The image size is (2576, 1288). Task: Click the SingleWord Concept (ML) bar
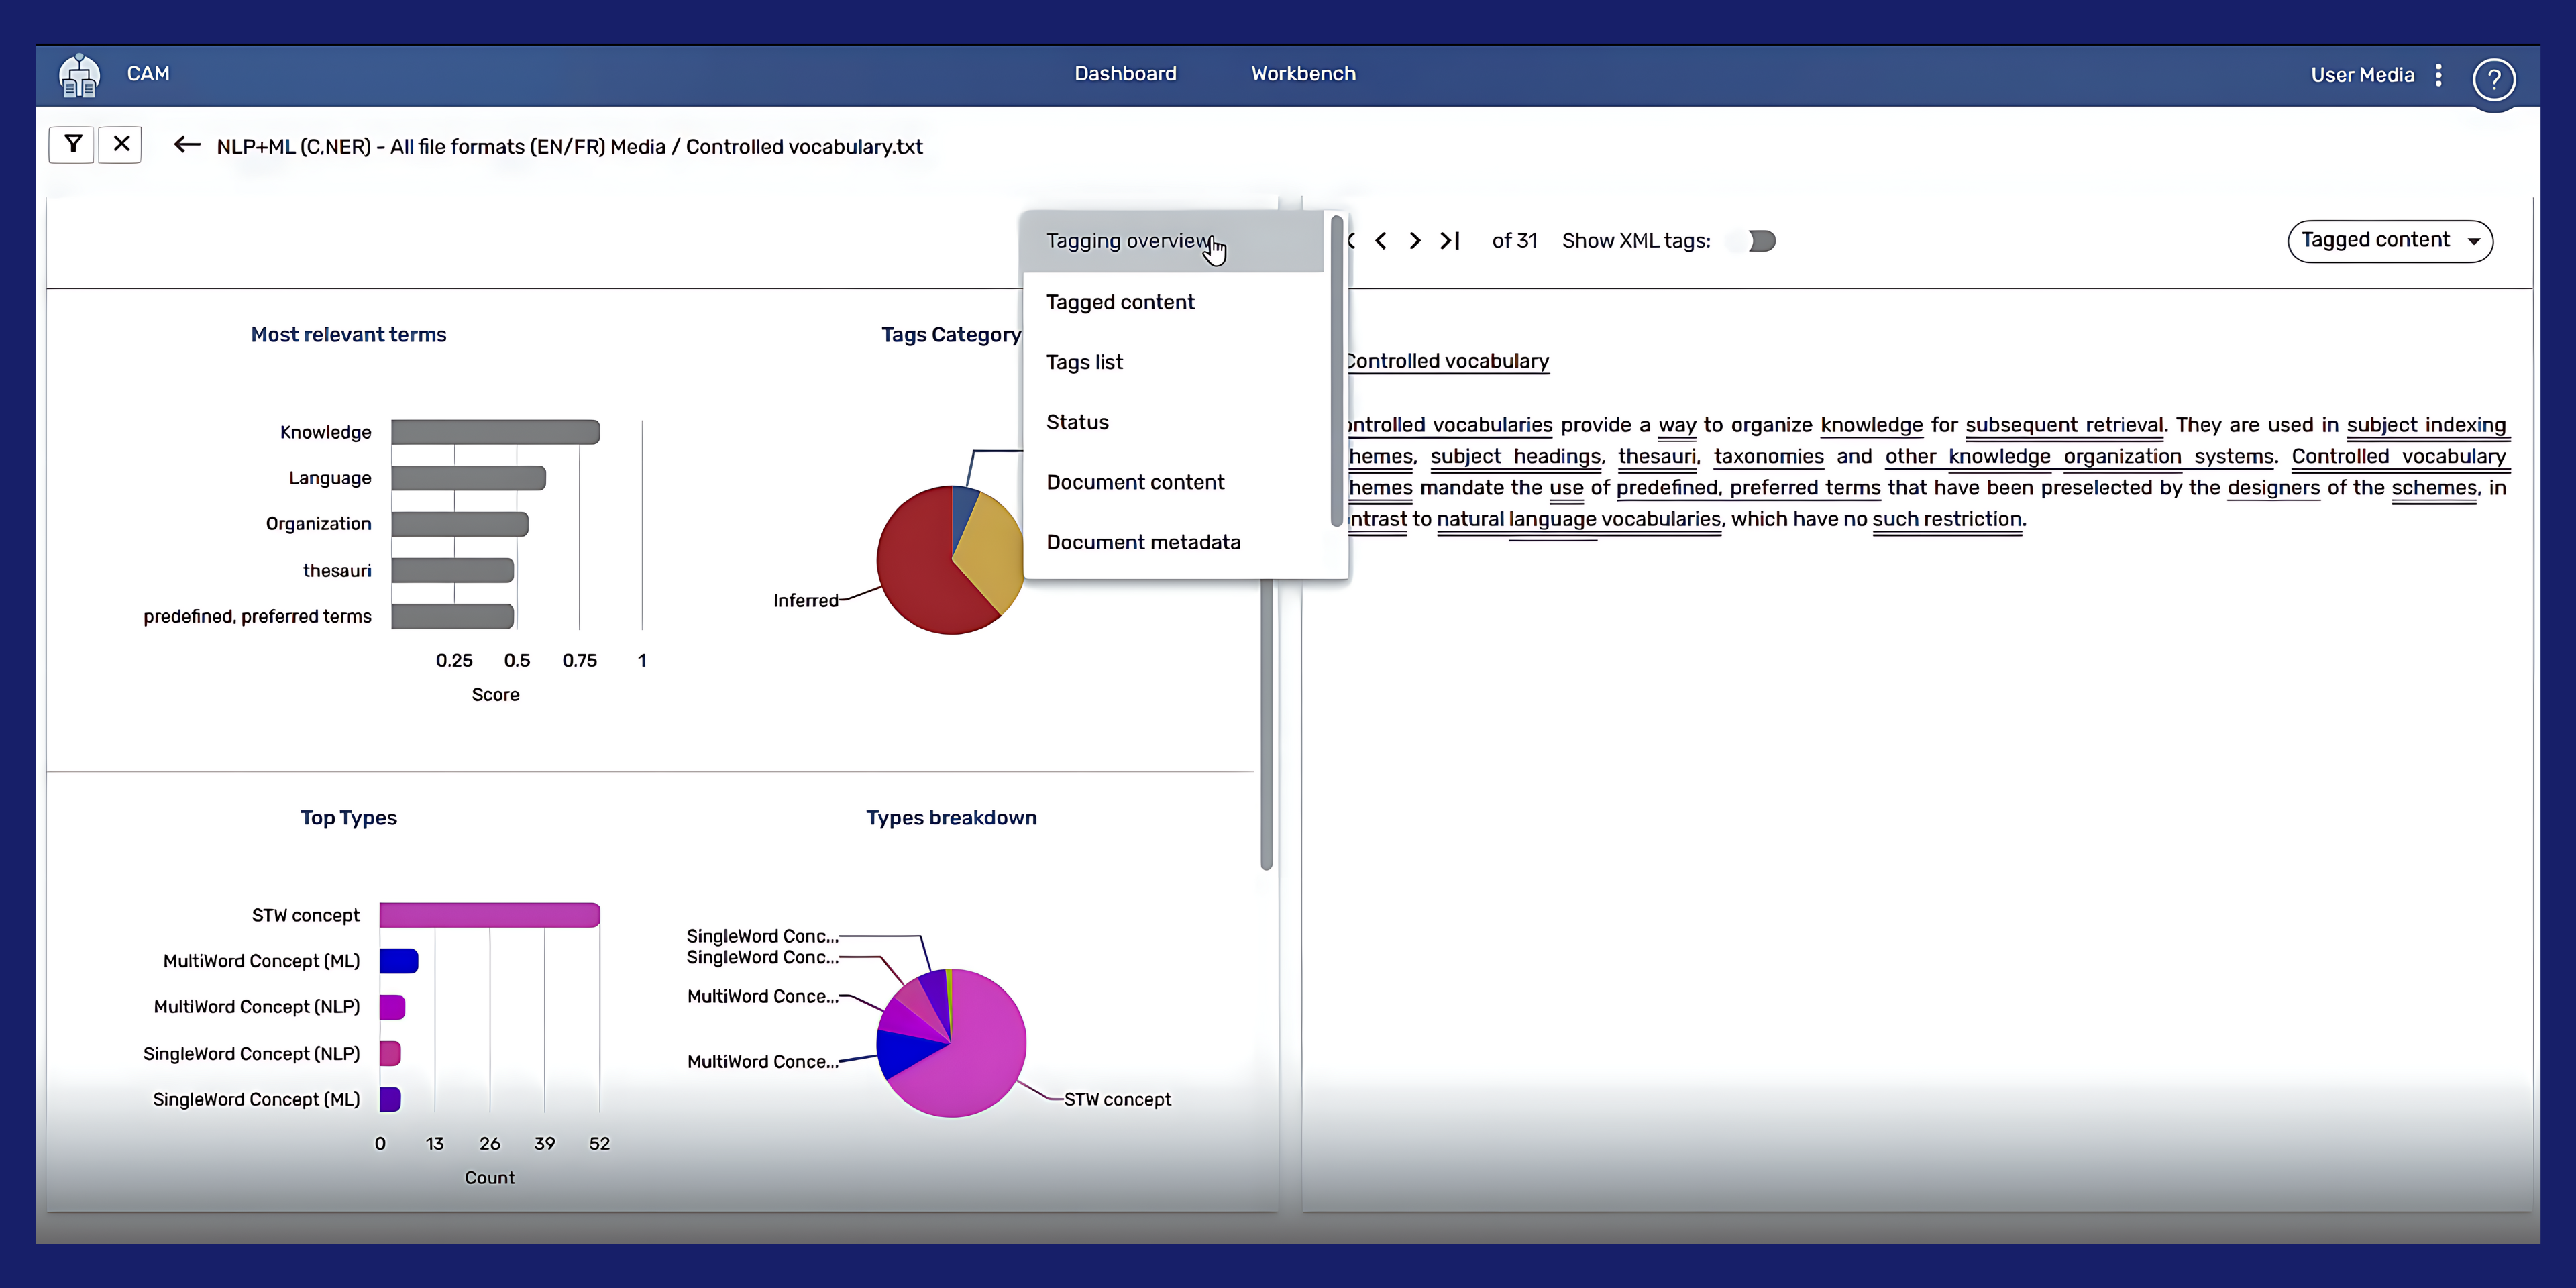390,1099
